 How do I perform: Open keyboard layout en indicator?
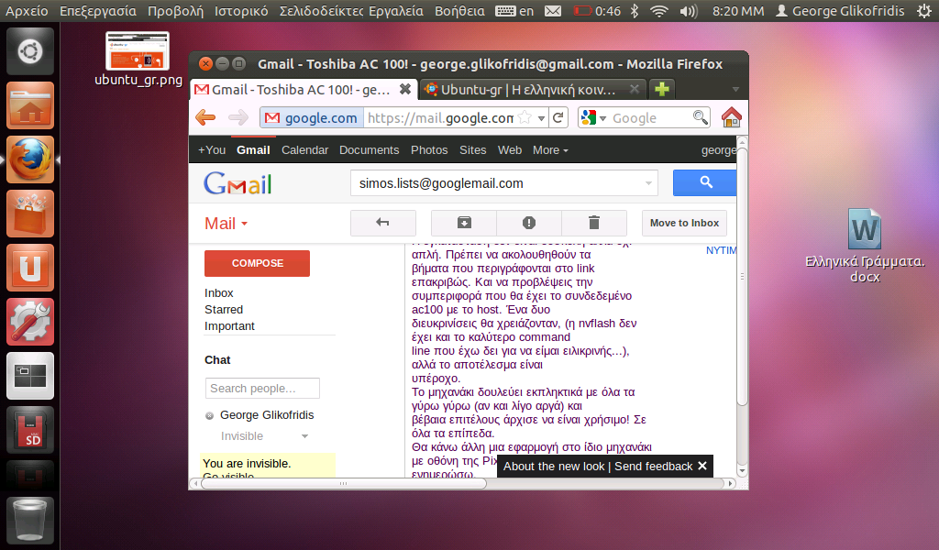(x=514, y=11)
